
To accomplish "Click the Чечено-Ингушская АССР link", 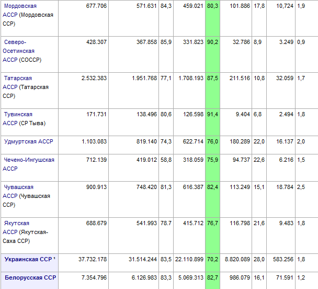I will [29, 160].
